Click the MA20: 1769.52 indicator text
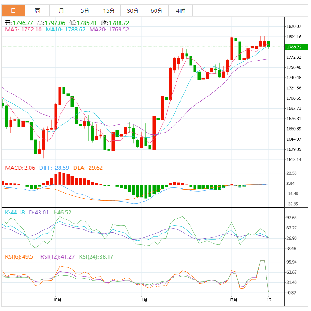The image size is (311, 311). [109, 30]
